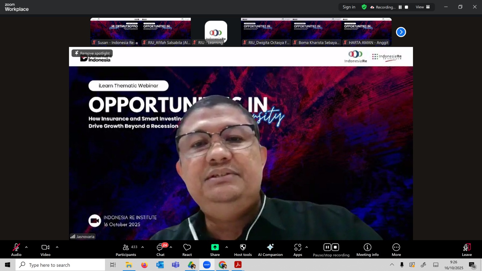Screen dimensions: 482x271
Task: Click Leave meeting button
Action: click(467, 250)
